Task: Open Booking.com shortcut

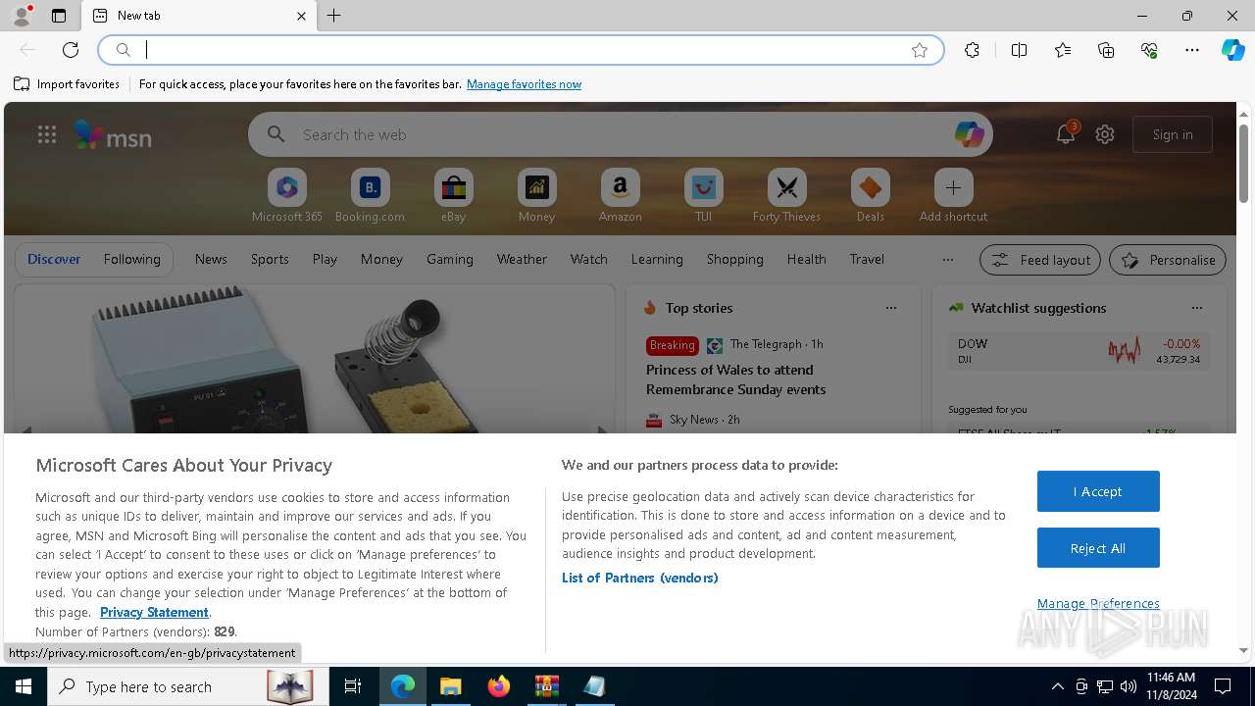Action: (370, 196)
